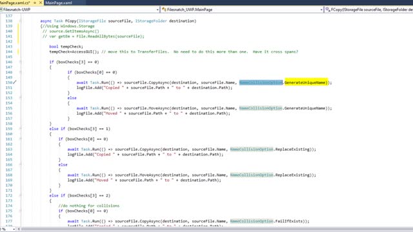Click line number 150 in the margin

[x=8, y=82]
